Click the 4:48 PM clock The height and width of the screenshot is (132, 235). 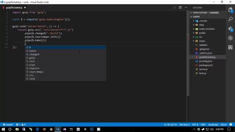tap(220, 129)
